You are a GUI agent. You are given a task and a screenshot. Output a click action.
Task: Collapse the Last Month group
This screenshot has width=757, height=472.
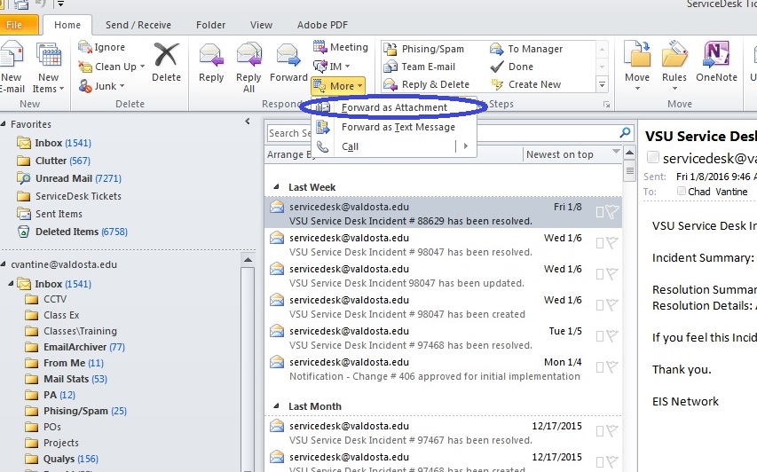[276, 406]
